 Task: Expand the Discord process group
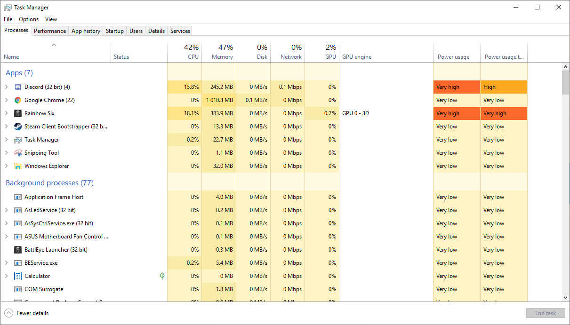coord(7,87)
